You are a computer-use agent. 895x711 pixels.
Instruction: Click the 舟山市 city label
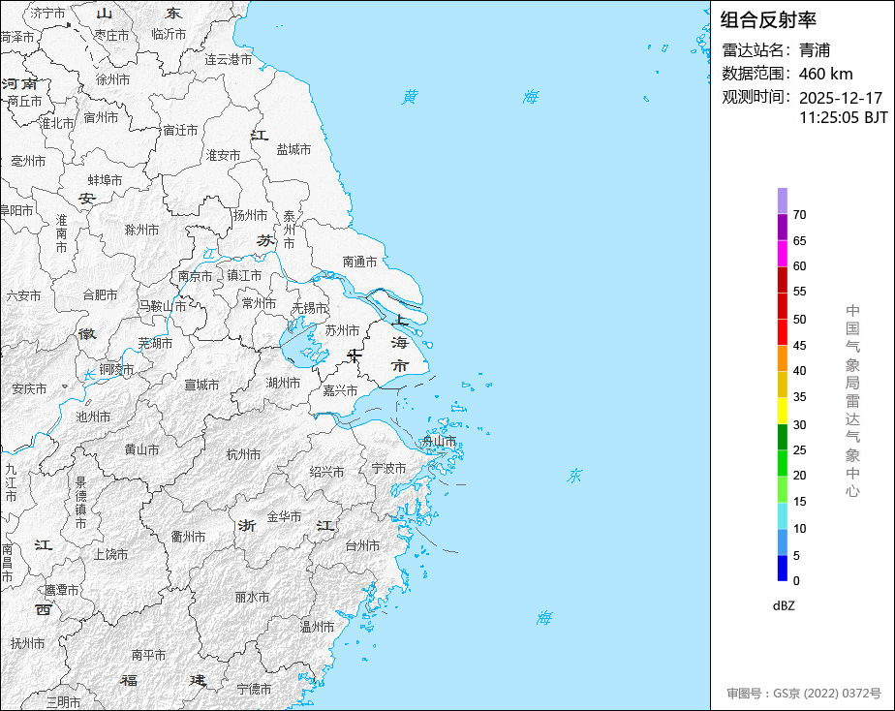pyautogui.click(x=439, y=441)
